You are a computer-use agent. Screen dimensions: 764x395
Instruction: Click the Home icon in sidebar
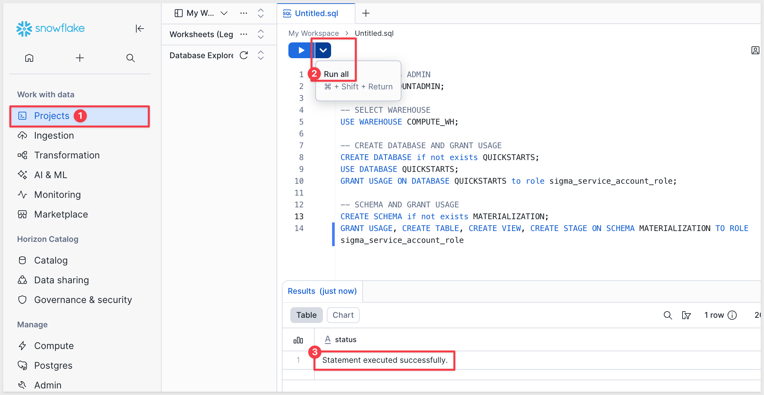click(29, 58)
